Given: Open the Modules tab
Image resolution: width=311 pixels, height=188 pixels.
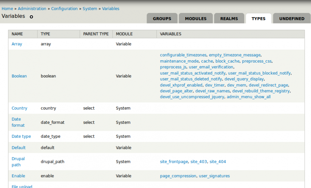Looking at the screenshot, I should 196,19.
